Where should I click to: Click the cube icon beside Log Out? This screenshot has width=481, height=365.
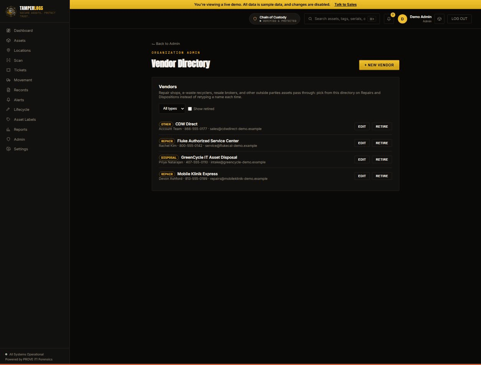440,19
